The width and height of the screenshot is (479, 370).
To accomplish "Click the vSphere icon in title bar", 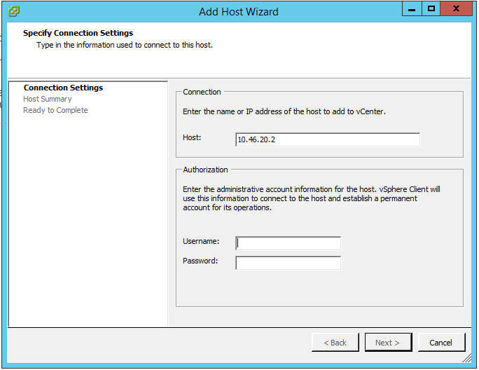I will point(14,12).
